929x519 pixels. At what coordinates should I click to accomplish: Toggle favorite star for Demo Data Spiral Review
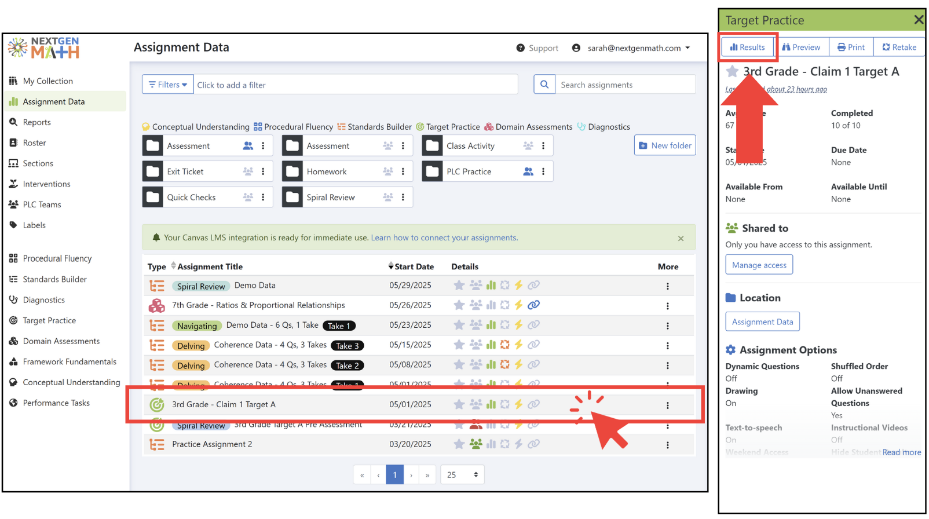pos(459,285)
